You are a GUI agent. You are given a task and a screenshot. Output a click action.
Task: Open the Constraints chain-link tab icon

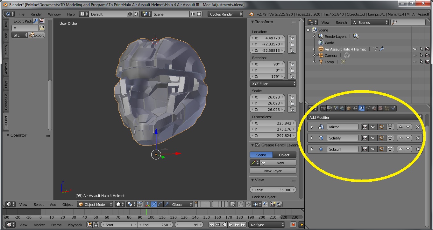(355, 108)
